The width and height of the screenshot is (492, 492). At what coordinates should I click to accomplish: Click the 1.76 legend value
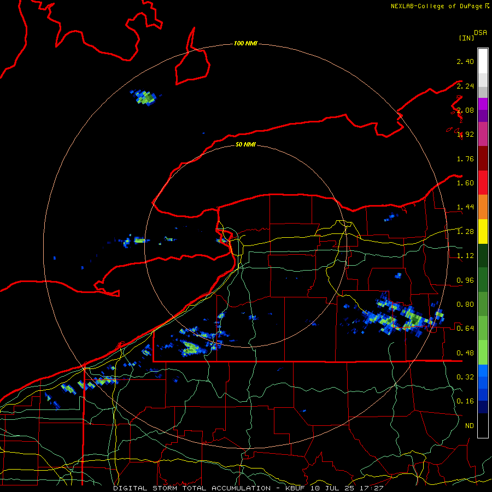click(465, 159)
